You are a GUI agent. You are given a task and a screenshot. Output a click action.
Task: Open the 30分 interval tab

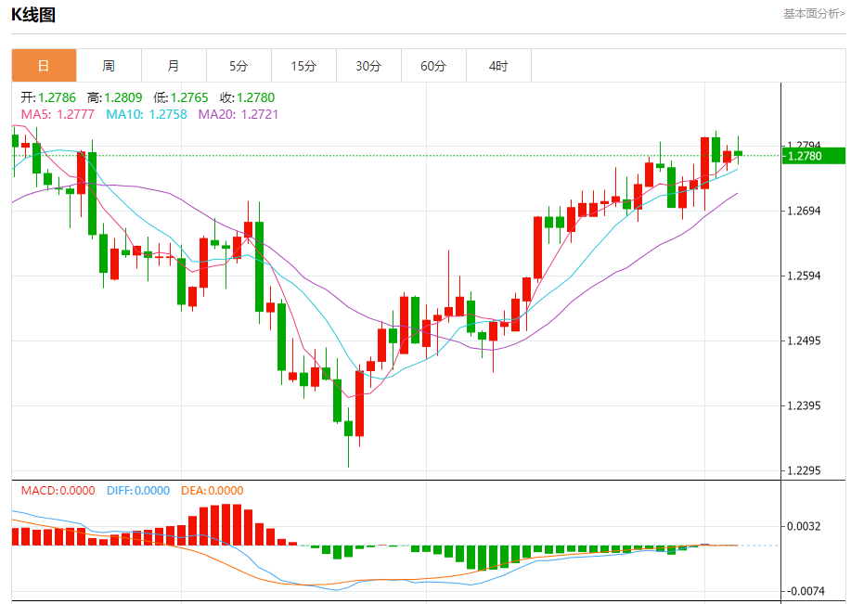pos(368,66)
